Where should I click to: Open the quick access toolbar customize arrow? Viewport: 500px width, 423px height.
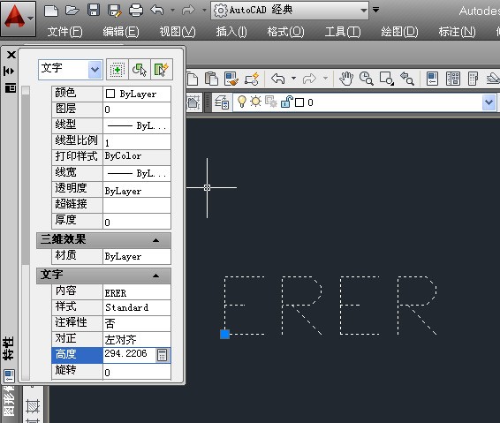(x=376, y=10)
